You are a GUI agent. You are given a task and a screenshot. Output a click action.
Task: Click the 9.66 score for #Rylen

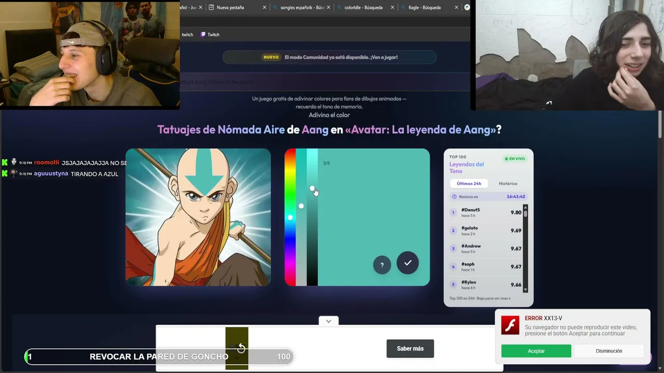516,285
